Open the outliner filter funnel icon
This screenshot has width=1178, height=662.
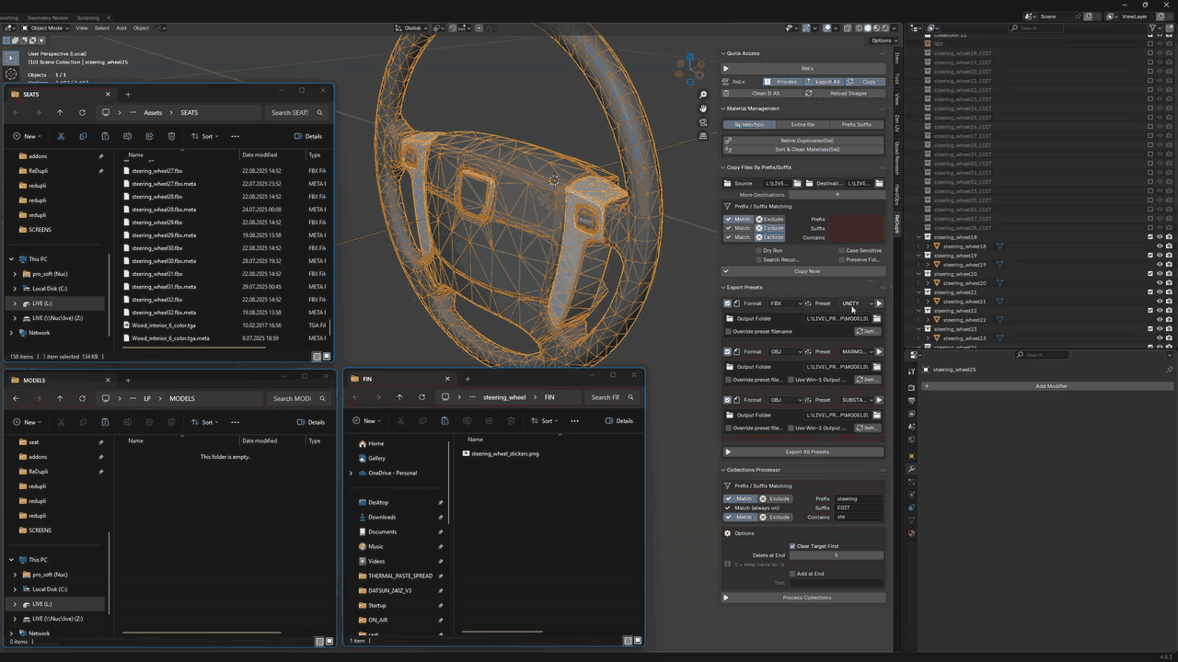coord(1152,29)
